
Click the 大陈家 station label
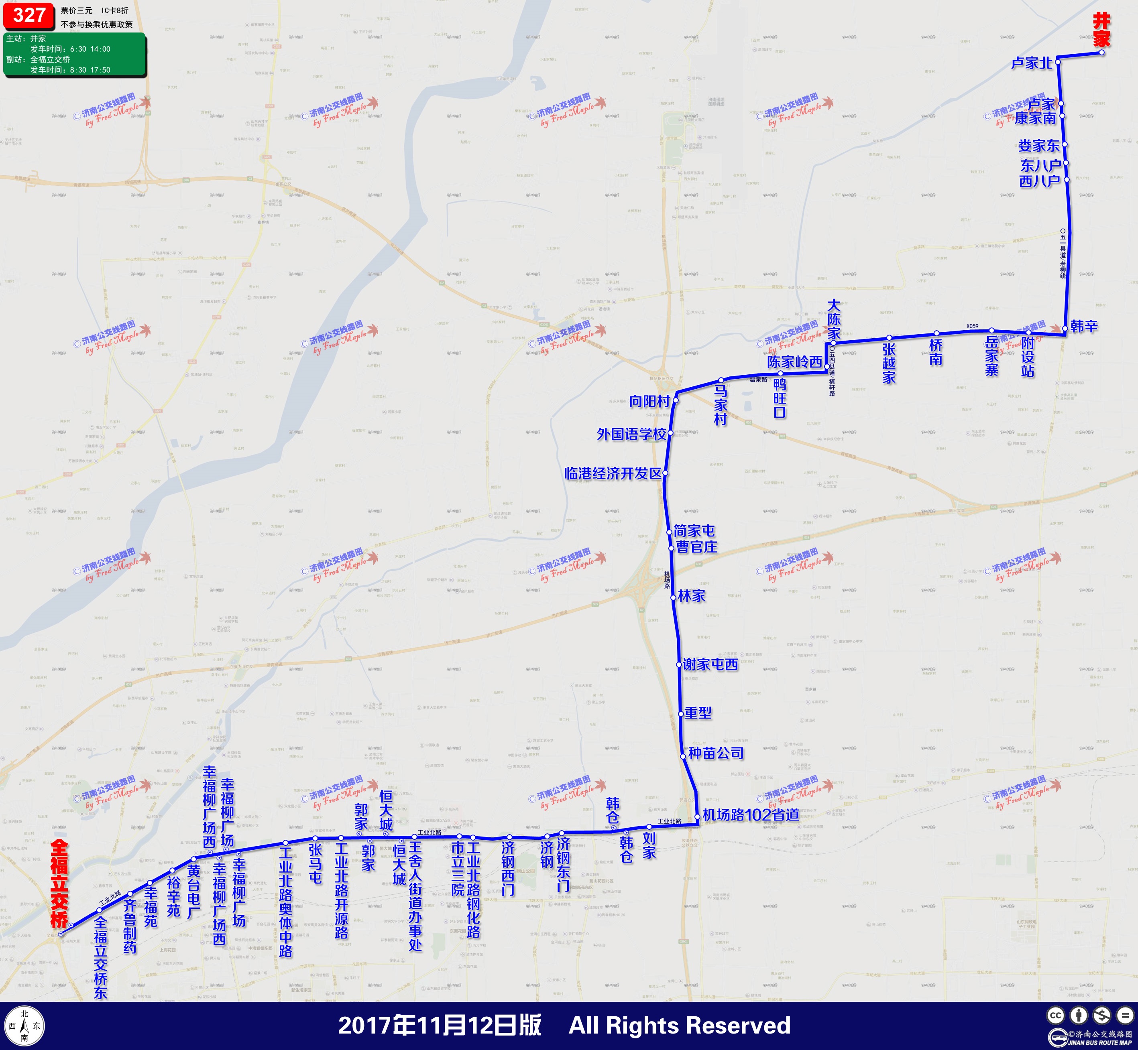pos(833,320)
